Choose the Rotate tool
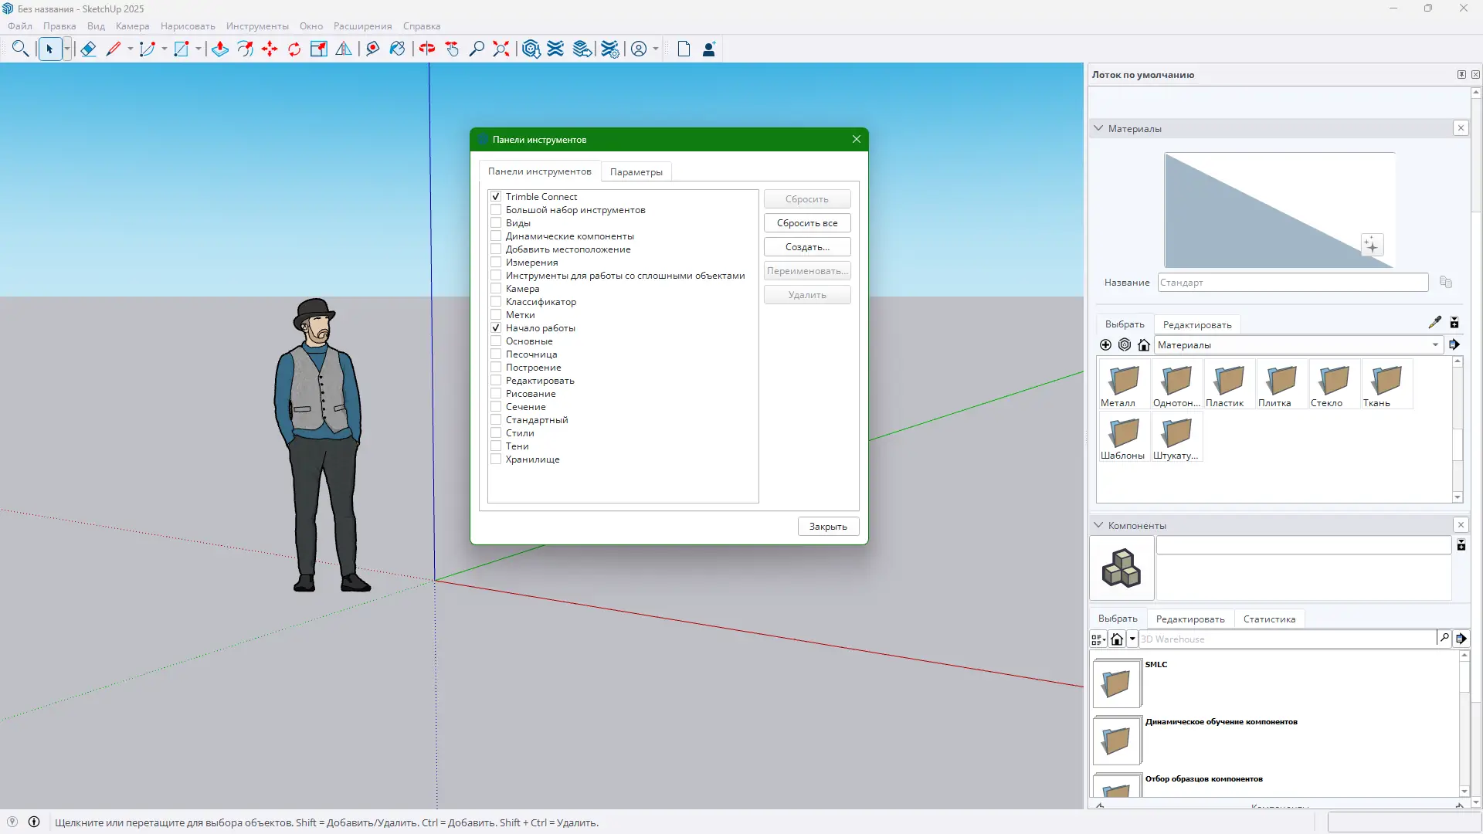1483x834 pixels. coord(294,49)
